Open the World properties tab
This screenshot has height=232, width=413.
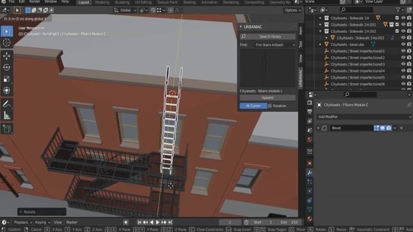(x=310, y=139)
